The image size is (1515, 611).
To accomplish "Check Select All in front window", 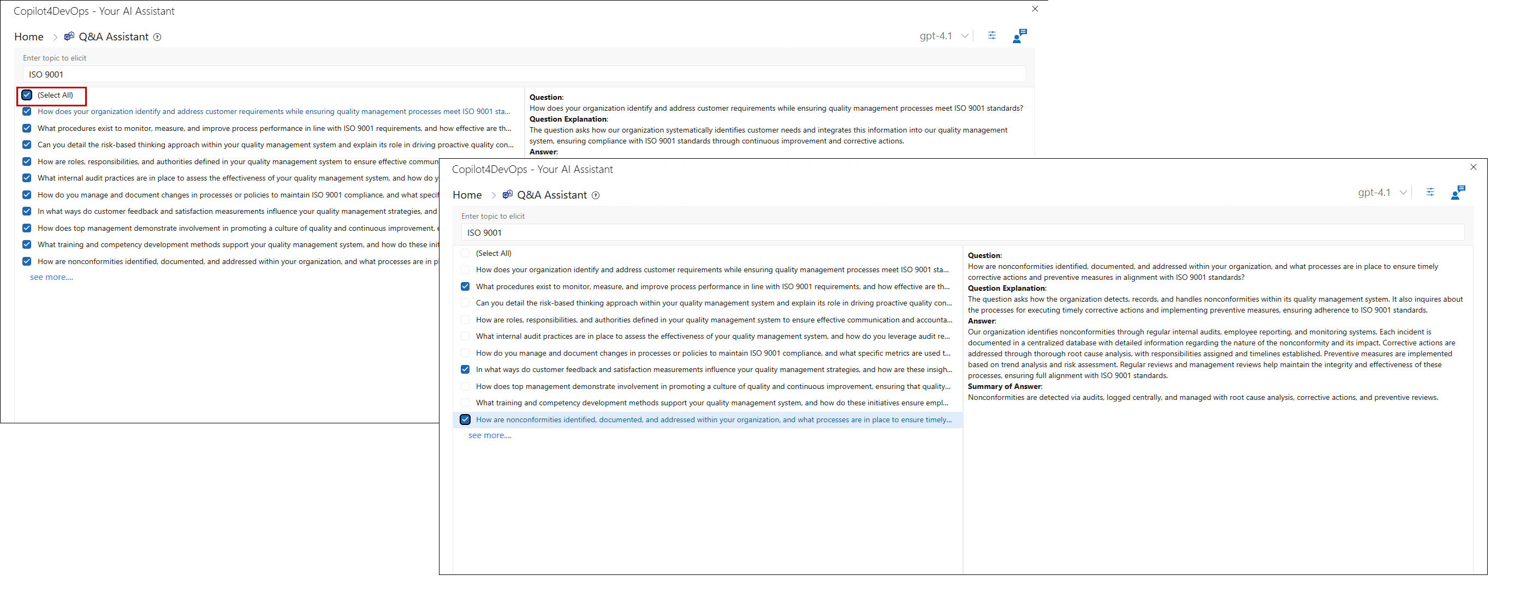I will click(465, 253).
